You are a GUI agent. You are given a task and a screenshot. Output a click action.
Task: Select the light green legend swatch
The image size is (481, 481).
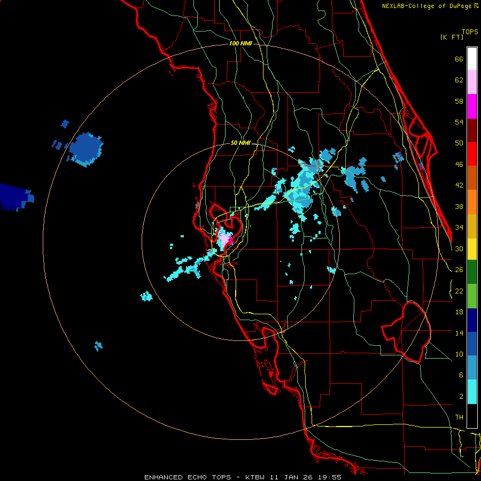472,296
